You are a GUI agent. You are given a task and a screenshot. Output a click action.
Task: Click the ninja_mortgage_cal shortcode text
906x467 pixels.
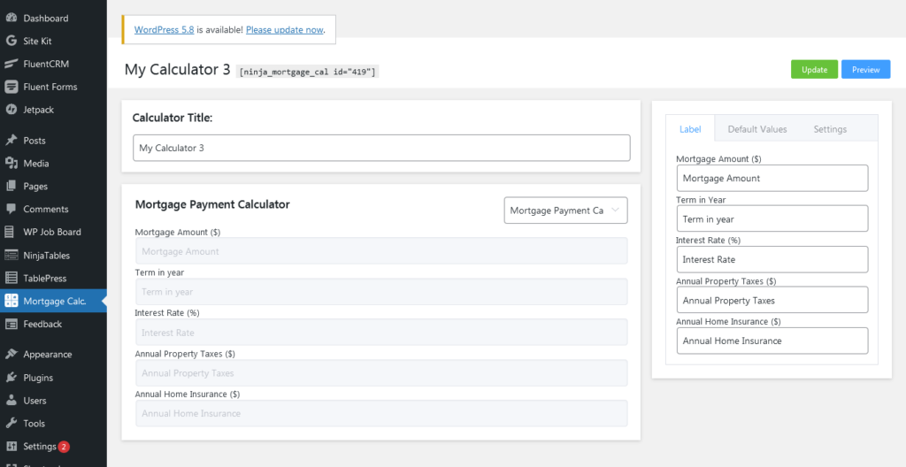(x=307, y=72)
